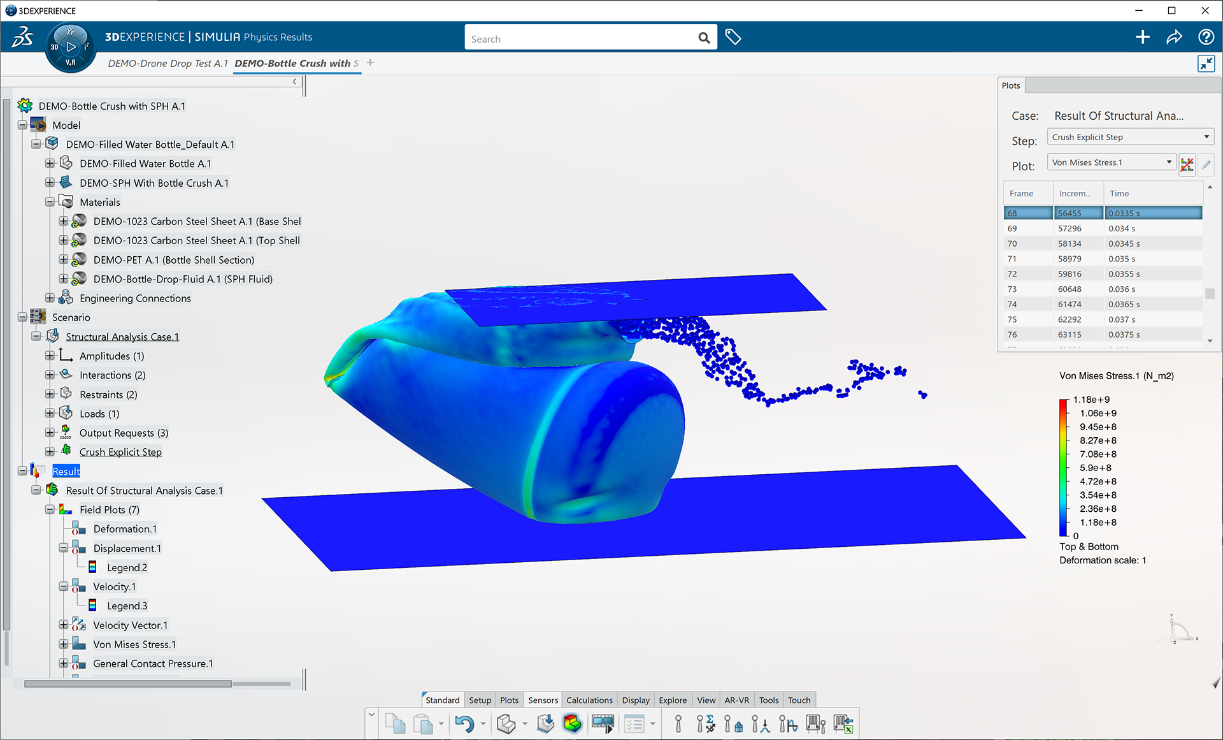Click the sensor with down-arrow curve icon
The image size is (1223, 740).
pos(761,724)
